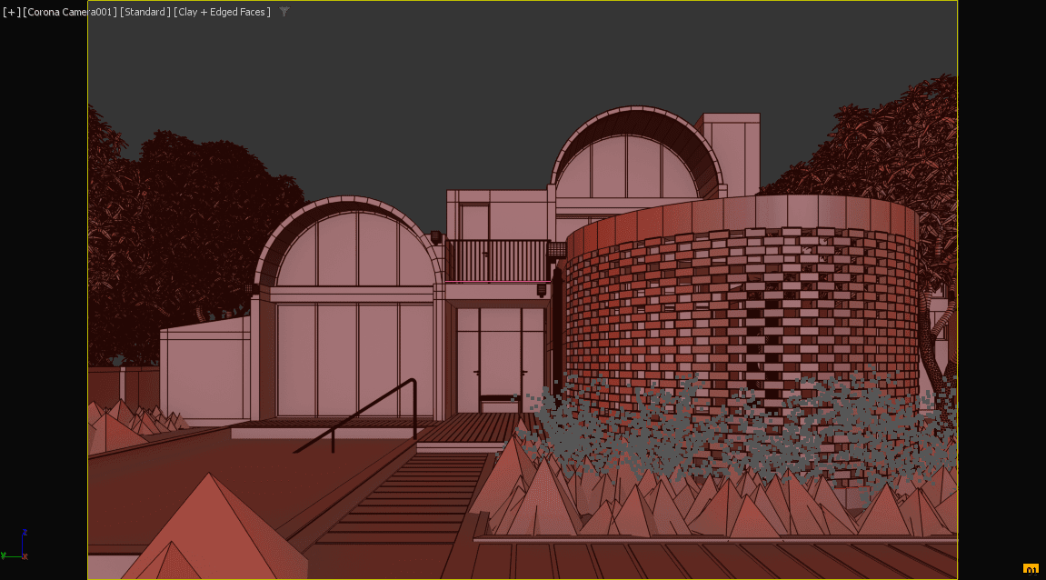
Task: Select the balcony railing above the entrance
Action: tap(496, 261)
